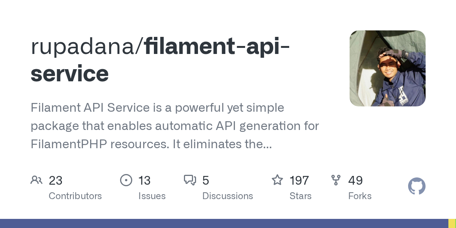Click the Forks label

tap(360, 196)
